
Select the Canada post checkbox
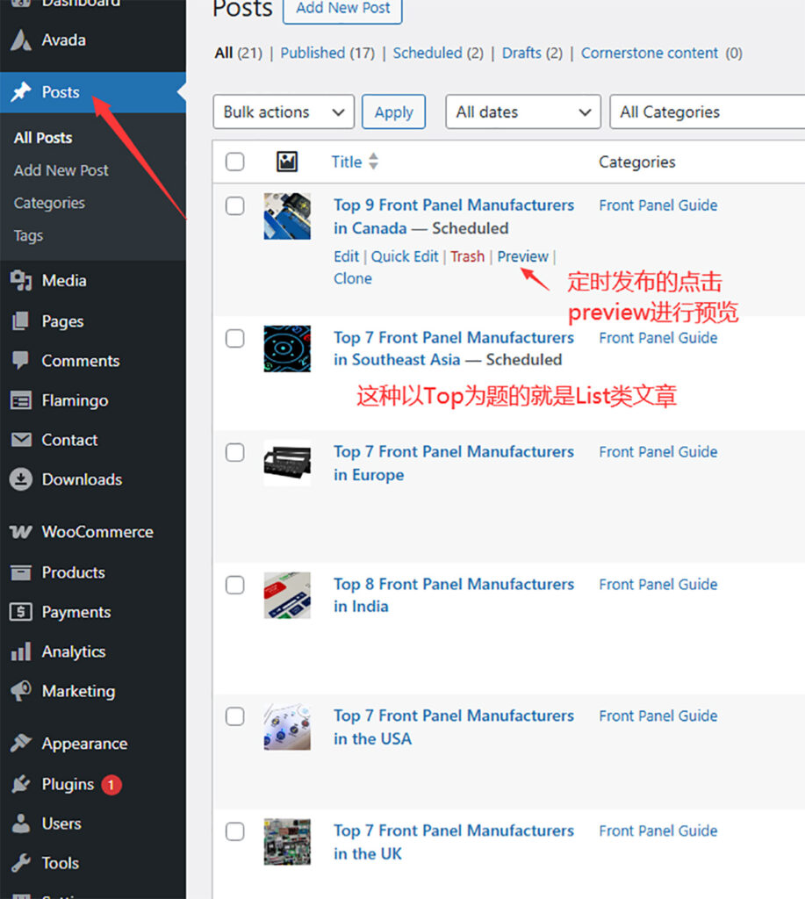234,206
